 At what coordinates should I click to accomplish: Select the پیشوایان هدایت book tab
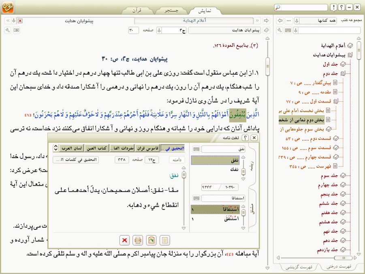79,21
